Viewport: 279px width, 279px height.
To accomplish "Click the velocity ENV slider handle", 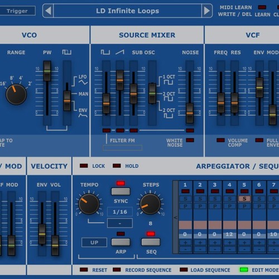I will click(x=42, y=234).
